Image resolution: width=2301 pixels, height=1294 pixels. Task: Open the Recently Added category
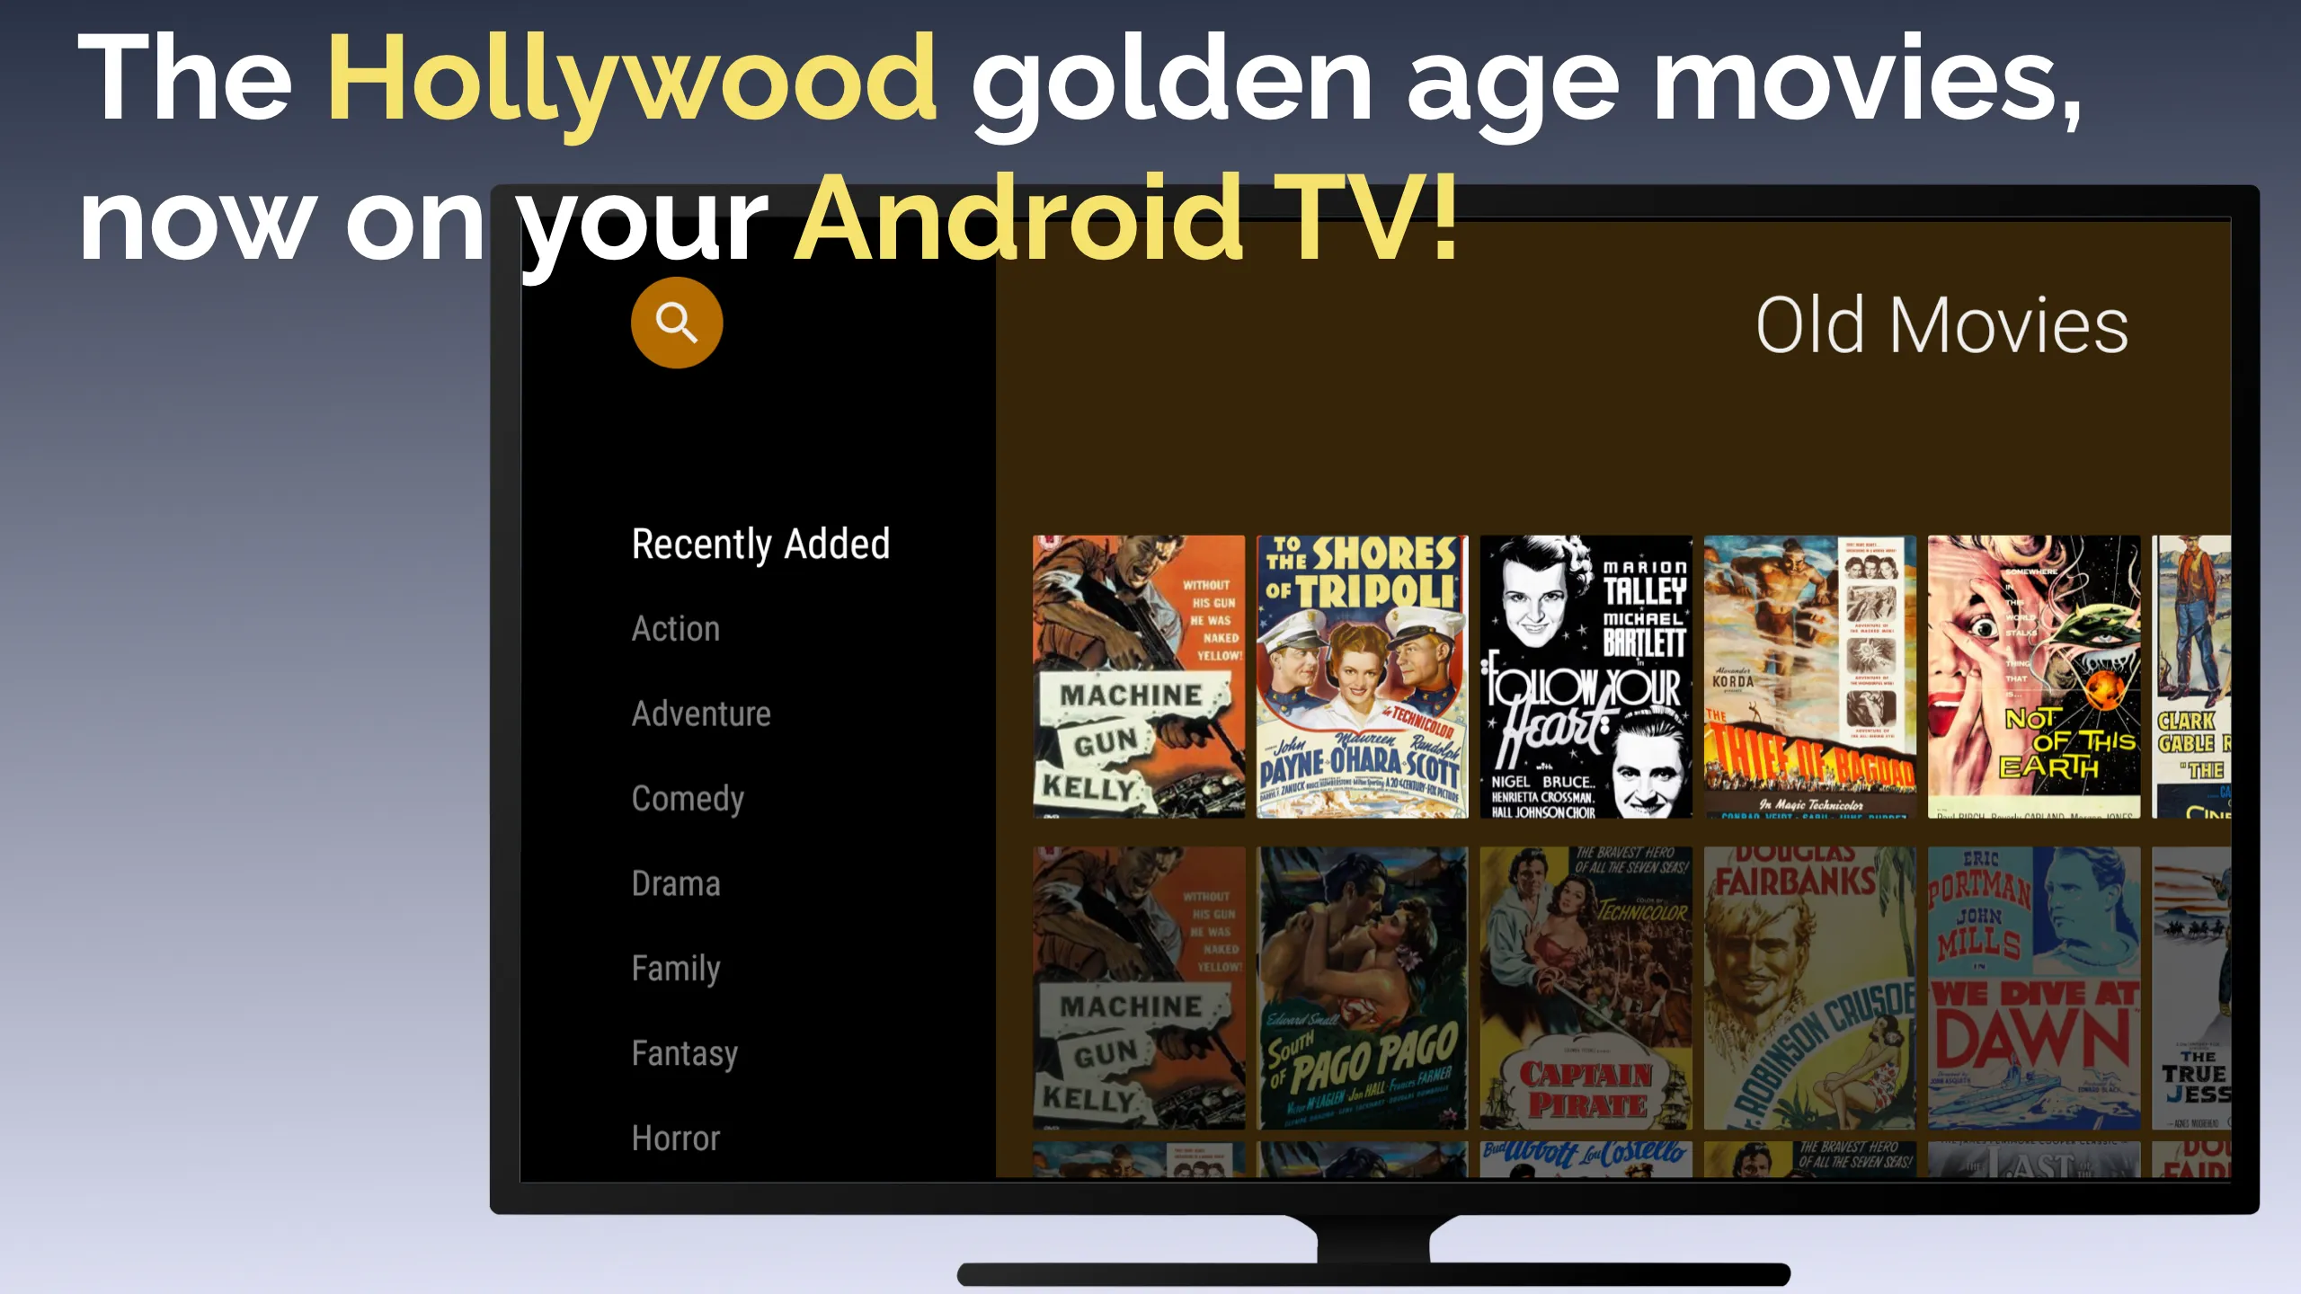pyautogui.click(x=761, y=542)
